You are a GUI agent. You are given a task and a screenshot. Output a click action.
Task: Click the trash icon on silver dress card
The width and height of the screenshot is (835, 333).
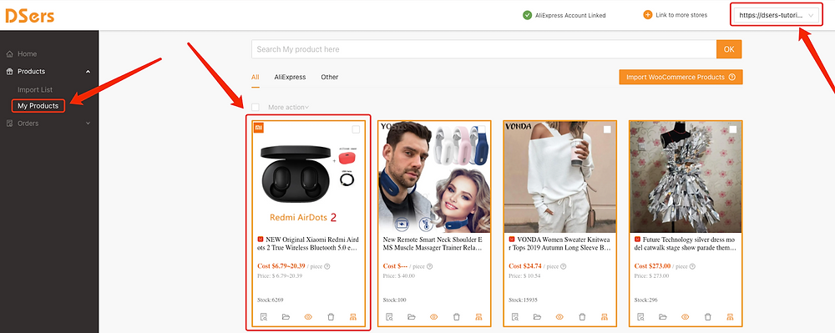coord(708,316)
